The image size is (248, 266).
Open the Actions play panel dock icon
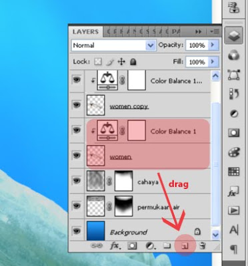(x=233, y=210)
